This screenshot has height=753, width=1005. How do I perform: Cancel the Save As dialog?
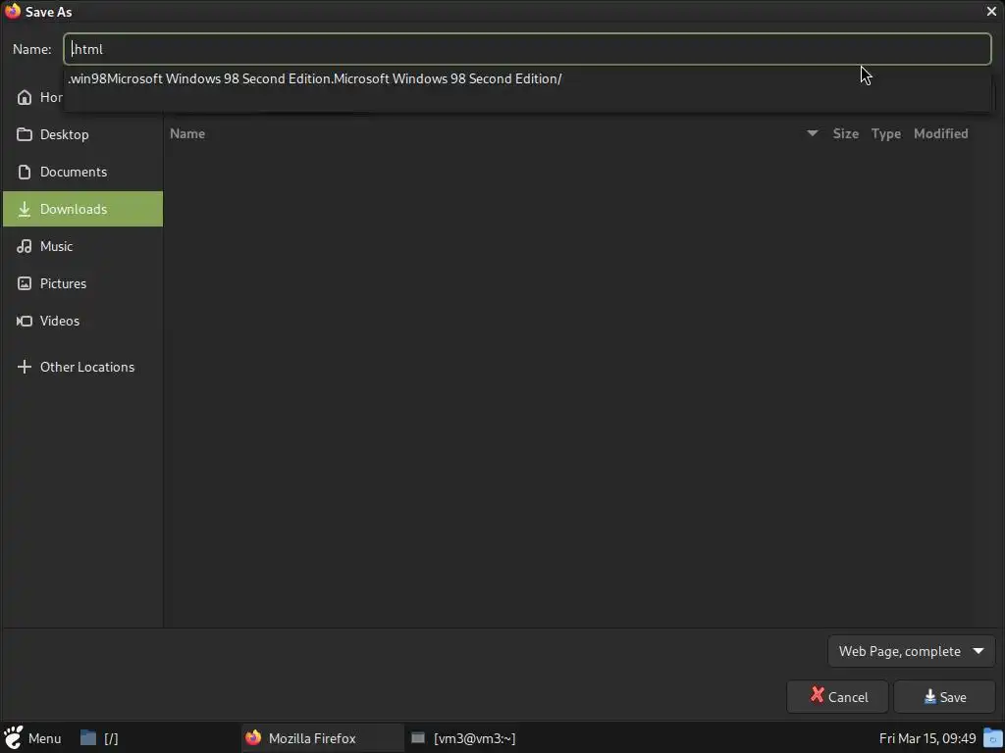(838, 697)
